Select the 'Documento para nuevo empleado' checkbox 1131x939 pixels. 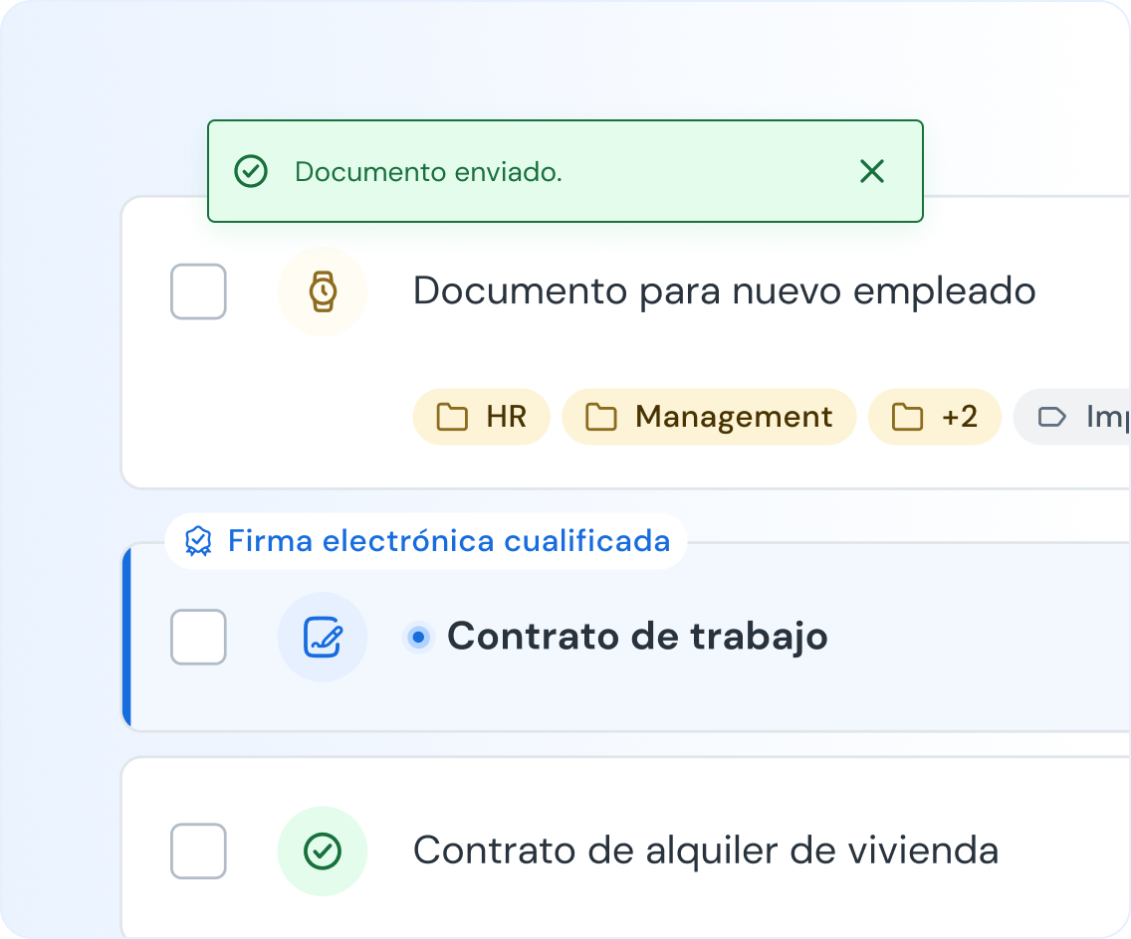(x=198, y=291)
